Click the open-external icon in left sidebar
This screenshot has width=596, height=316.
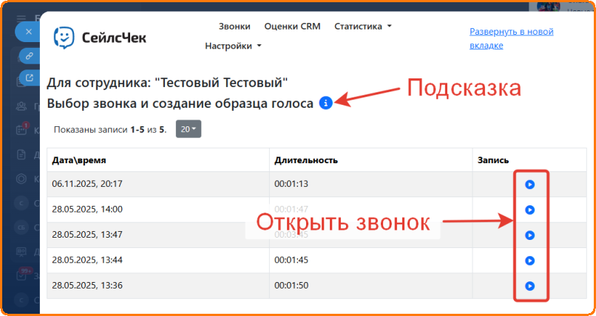(x=29, y=78)
